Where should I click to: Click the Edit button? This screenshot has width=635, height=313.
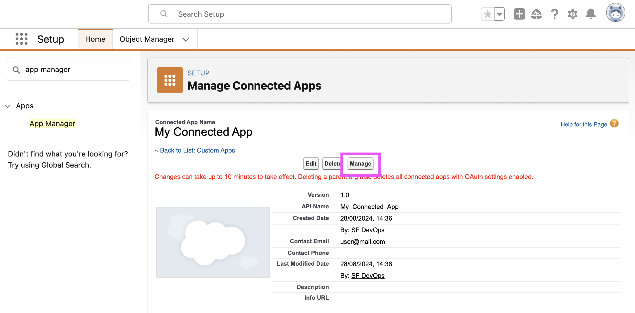[311, 164]
